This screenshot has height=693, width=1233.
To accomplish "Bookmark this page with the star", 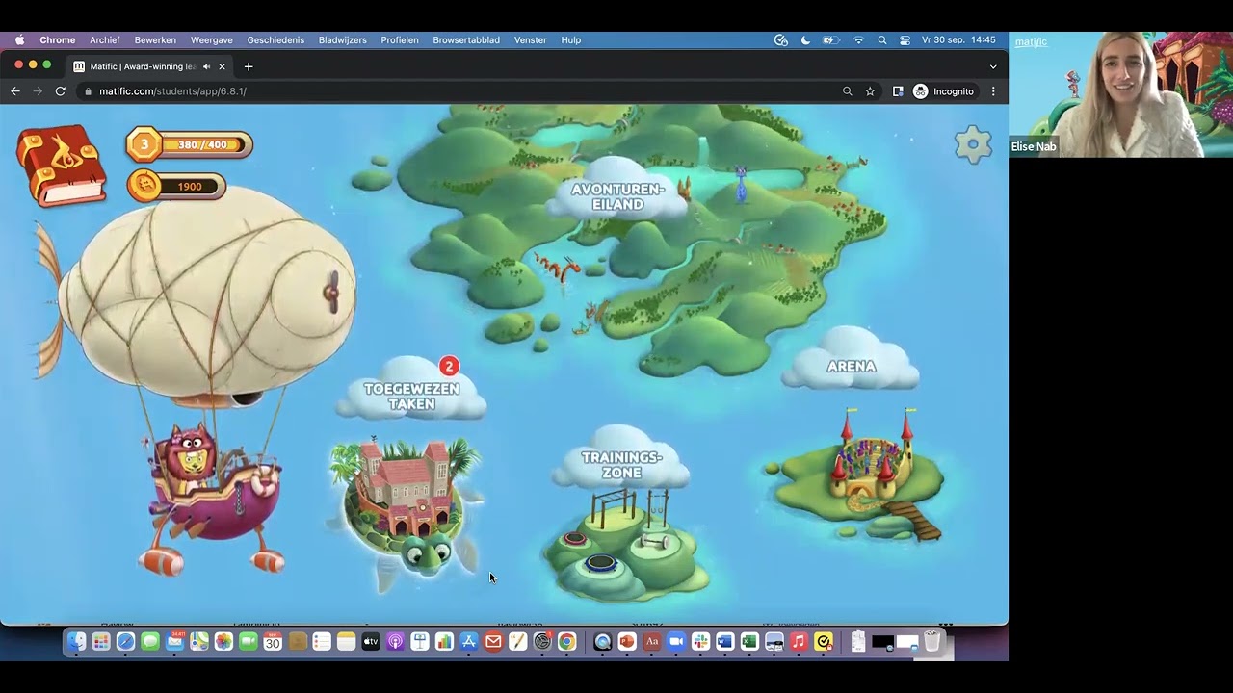I will tap(870, 91).
